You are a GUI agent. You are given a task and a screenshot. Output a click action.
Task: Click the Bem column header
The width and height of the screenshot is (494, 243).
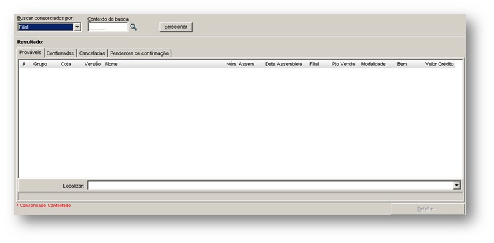(x=402, y=64)
